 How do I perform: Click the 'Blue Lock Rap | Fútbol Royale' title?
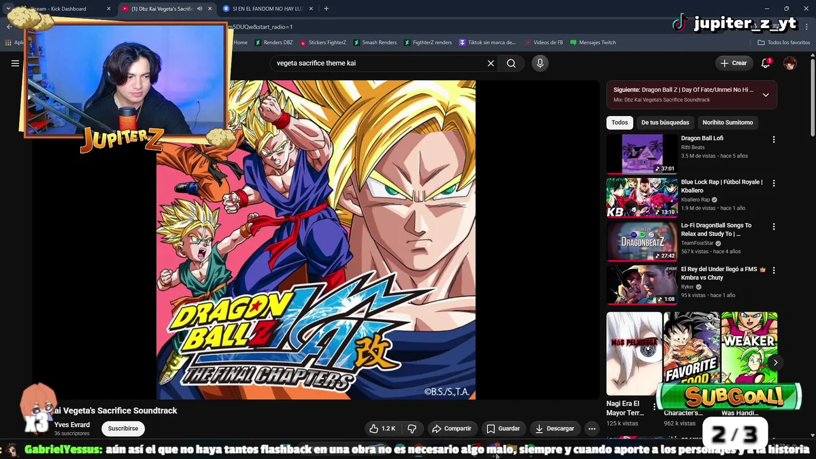pyautogui.click(x=722, y=186)
